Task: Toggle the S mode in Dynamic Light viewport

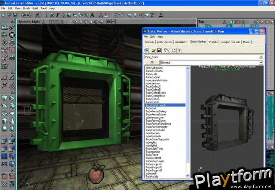Action: [62, 22]
